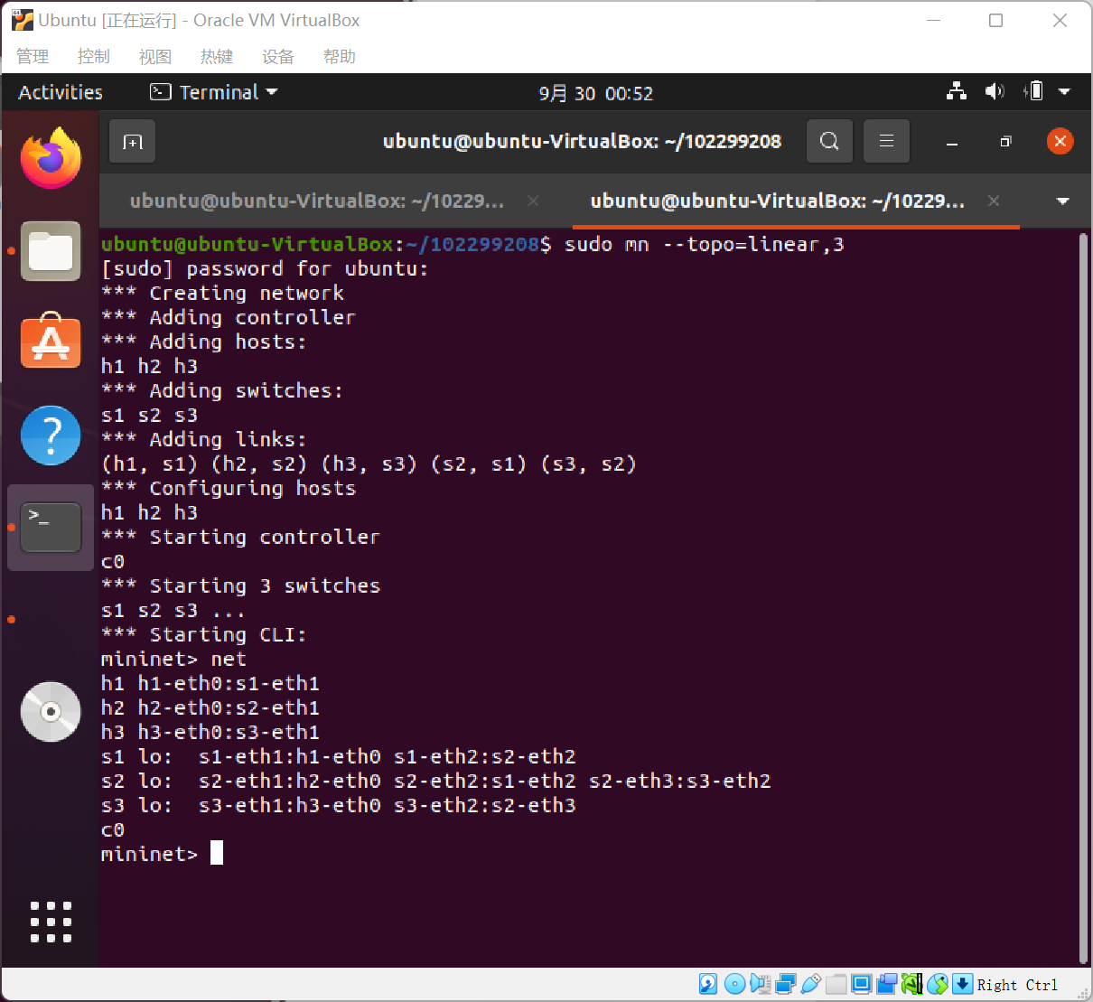
Task: Select the second terminal tab
Action: 777,201
